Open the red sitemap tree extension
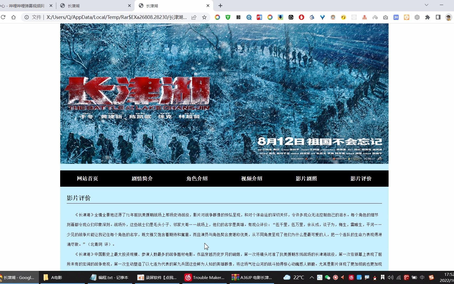The image size is (454, 284). click(364, 17)
